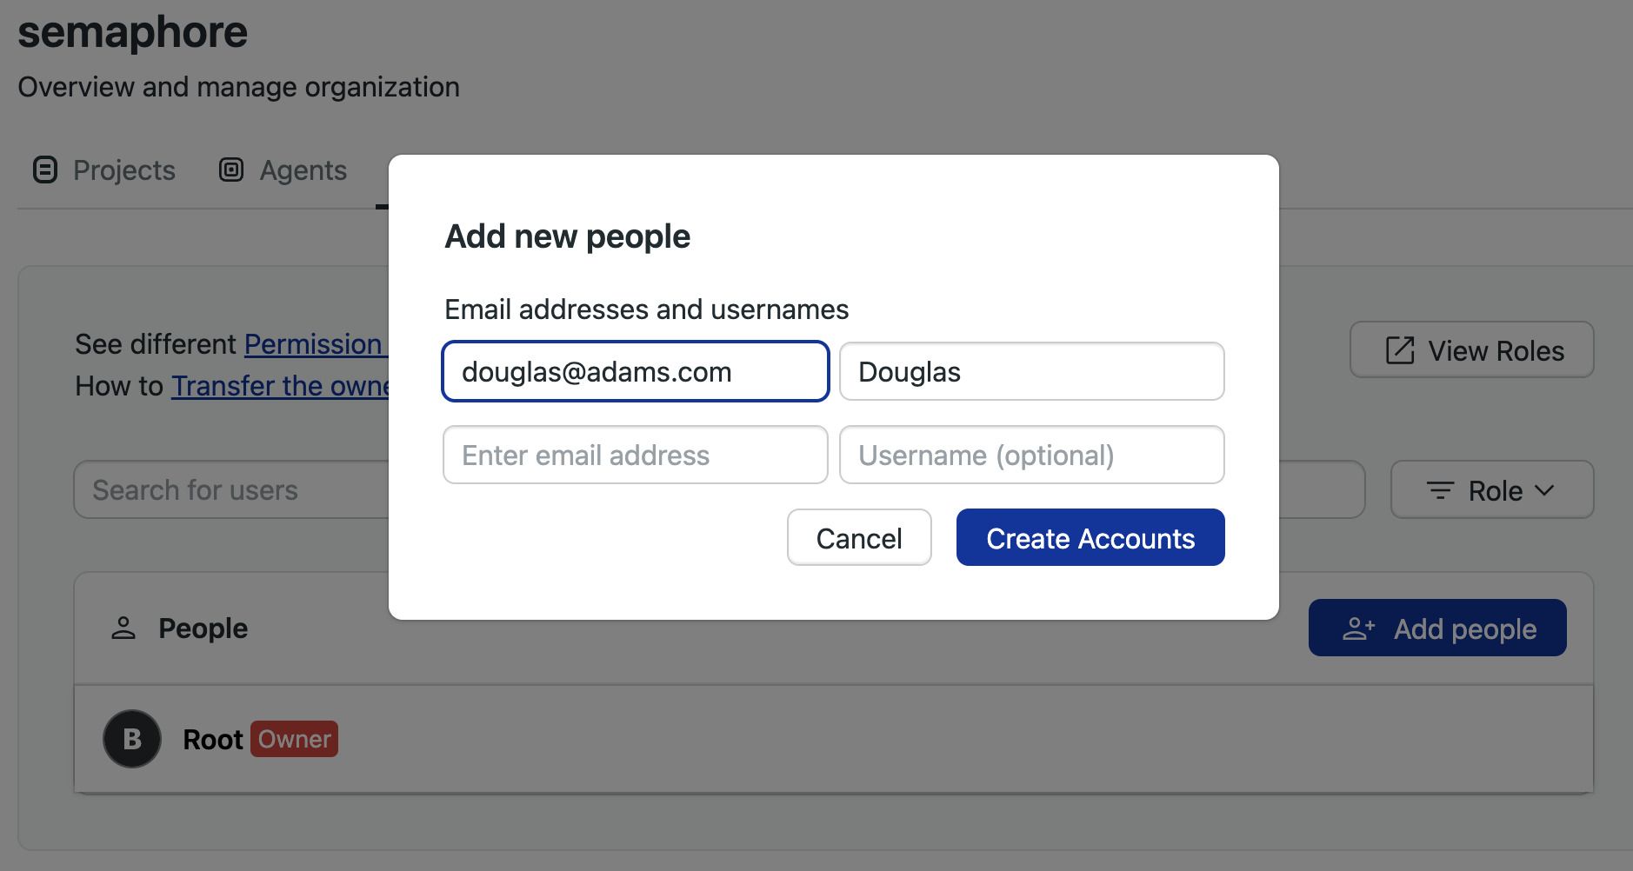Open the Permission link
This screenshot has height=871, width=1633.
315,344
